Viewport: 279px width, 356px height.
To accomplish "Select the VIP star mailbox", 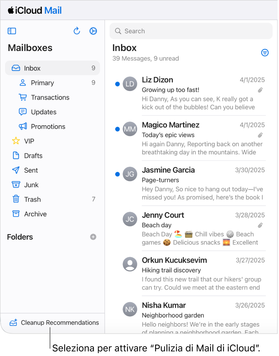I will (16, 141).
